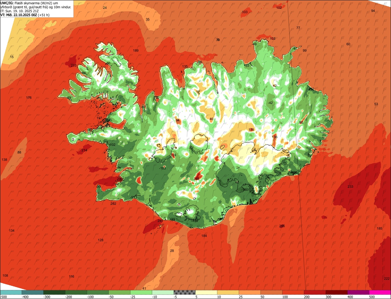391x299 pixels.
Task: Select the dark green legend swatch labeled -200
Action: coord(76,292)
